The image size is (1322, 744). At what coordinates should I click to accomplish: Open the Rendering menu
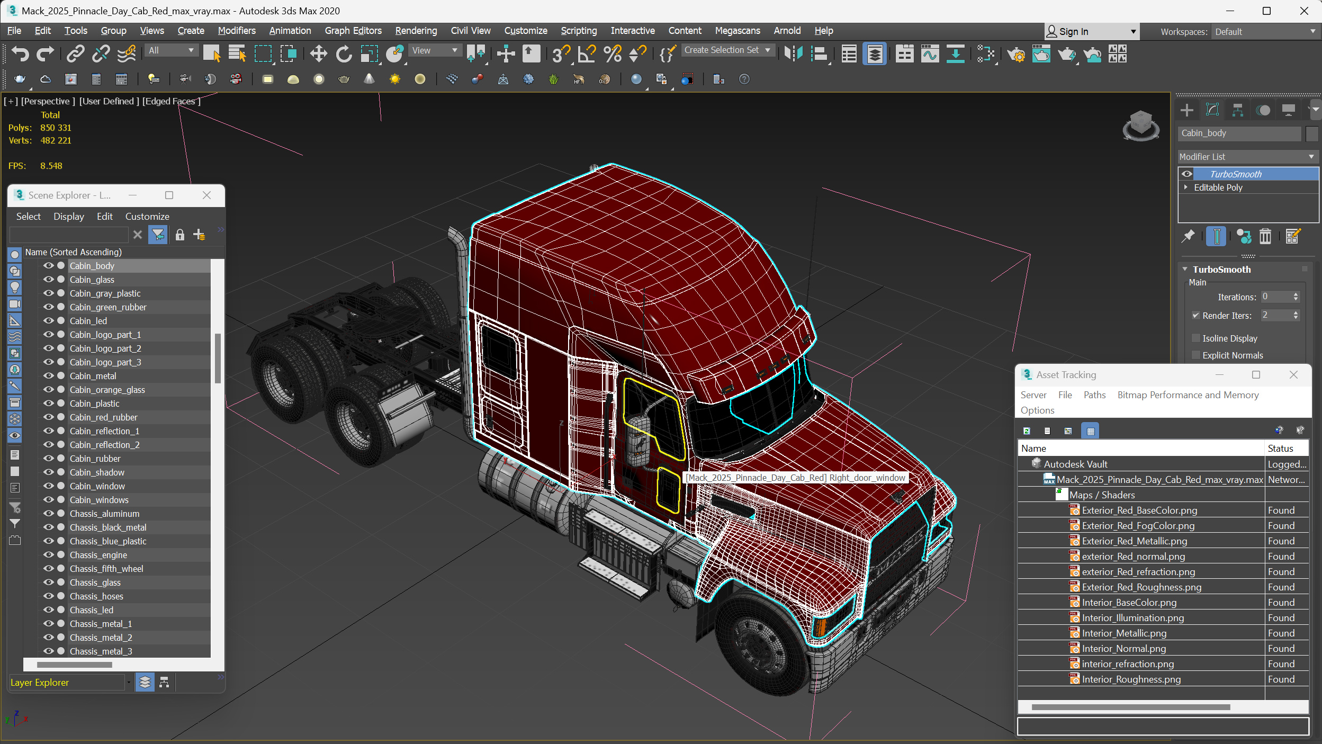[416, 31]
